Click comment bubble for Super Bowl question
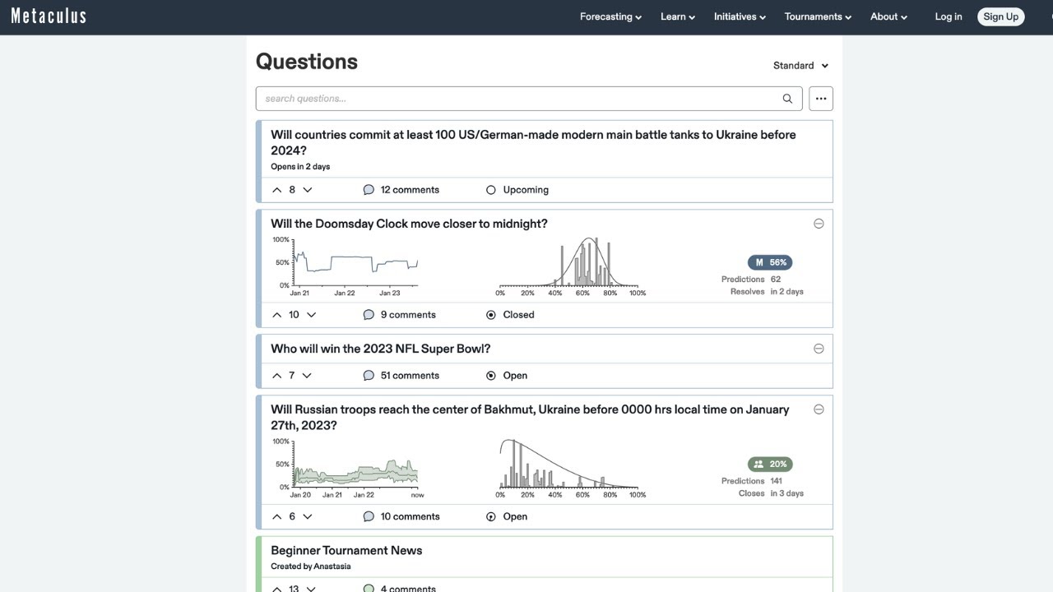This screenshot has height=592, width=1053. pyautogui.click(x=369, y=376)
